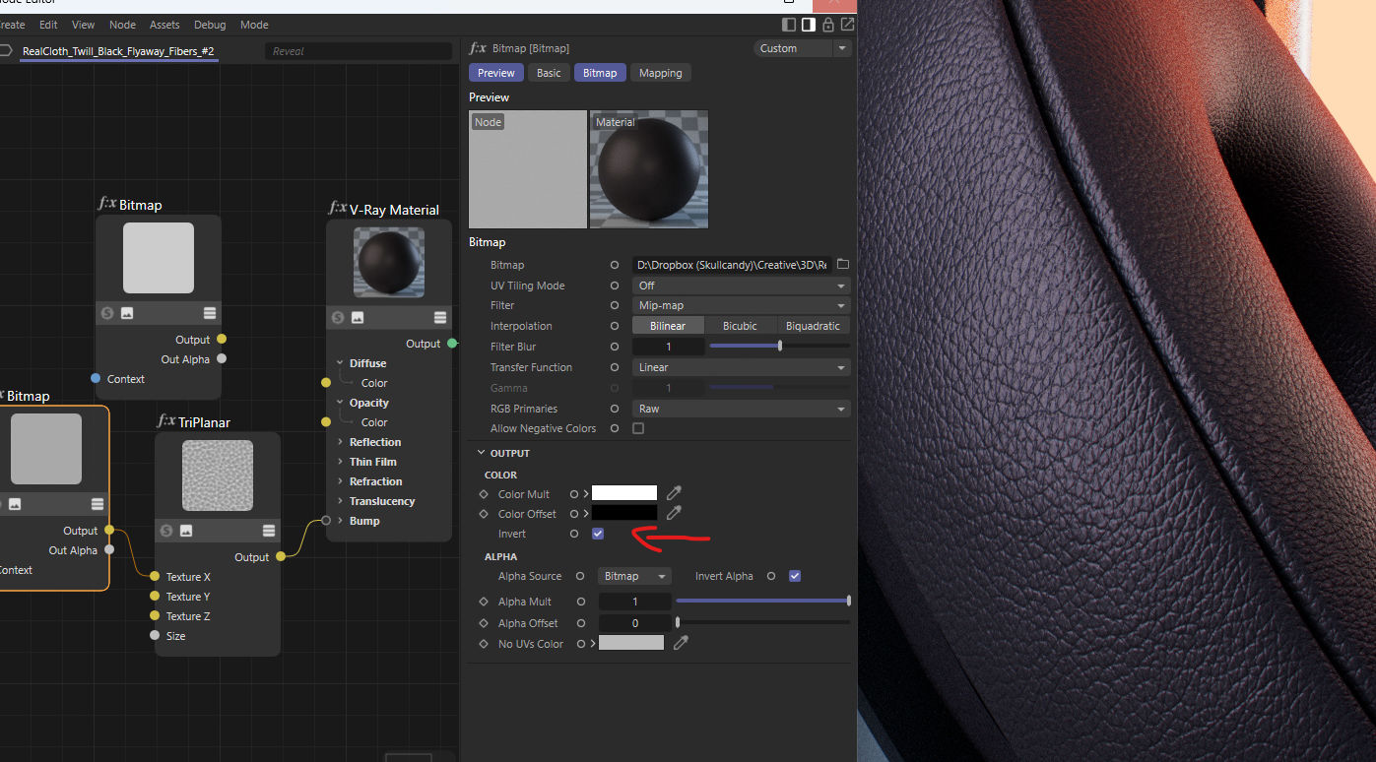Click the Alpha Mult slider
Viewport: 1376px width, 762px height.
(x=762, y=601)
